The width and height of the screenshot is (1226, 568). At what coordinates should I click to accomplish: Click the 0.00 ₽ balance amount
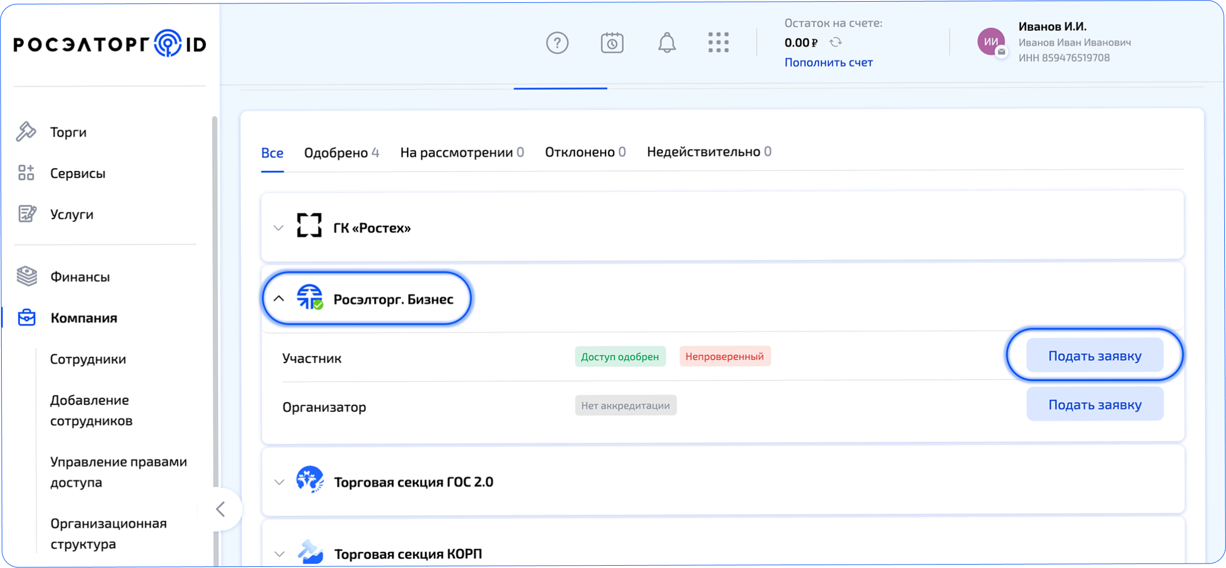[801, 43]
